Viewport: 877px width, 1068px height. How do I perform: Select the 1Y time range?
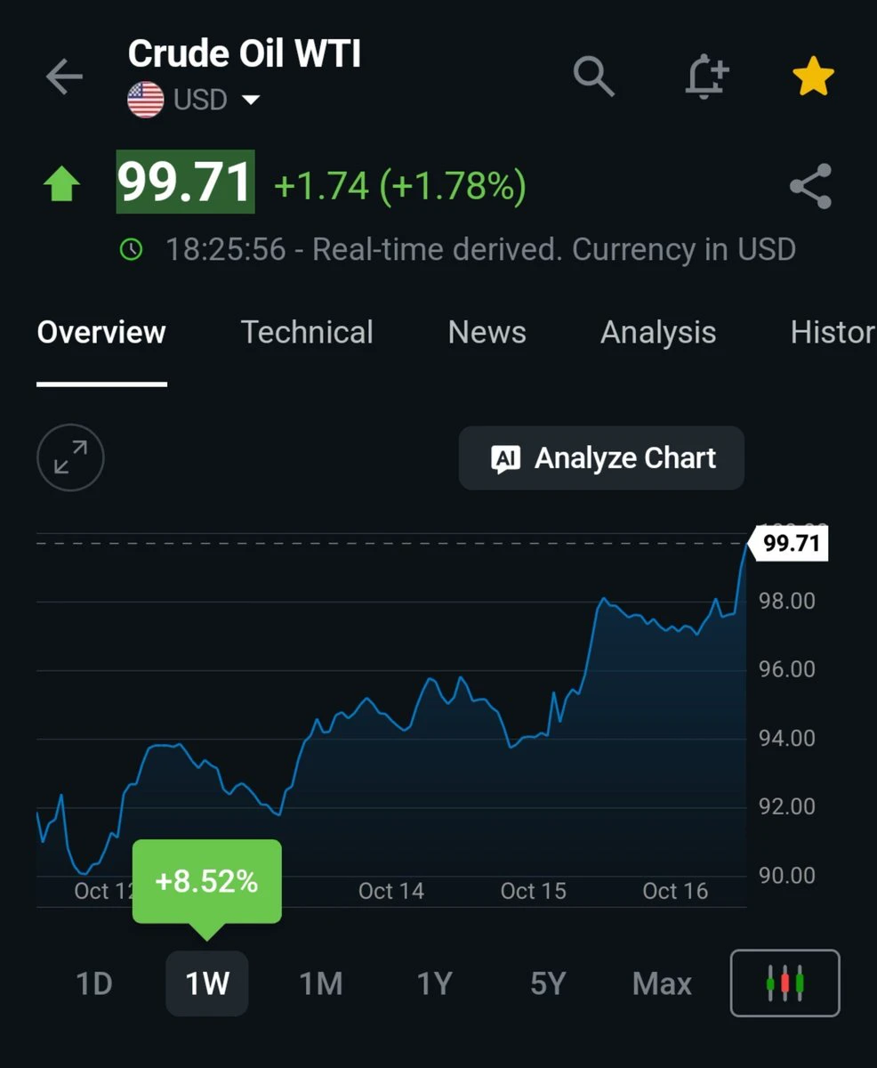click(435, 983)
